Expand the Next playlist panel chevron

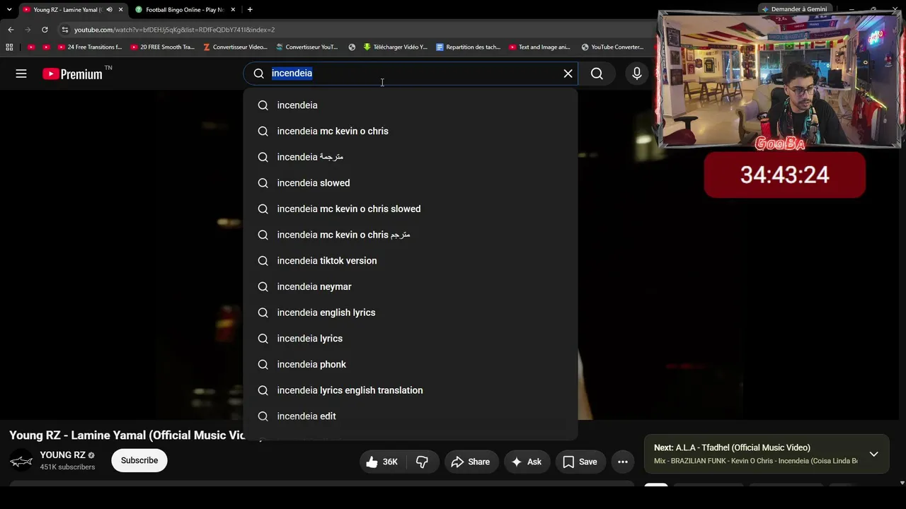pos(873,454)
